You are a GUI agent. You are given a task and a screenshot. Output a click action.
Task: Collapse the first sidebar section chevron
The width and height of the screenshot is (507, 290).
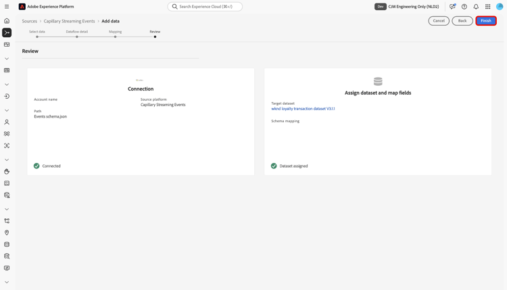tap(7, 59)
